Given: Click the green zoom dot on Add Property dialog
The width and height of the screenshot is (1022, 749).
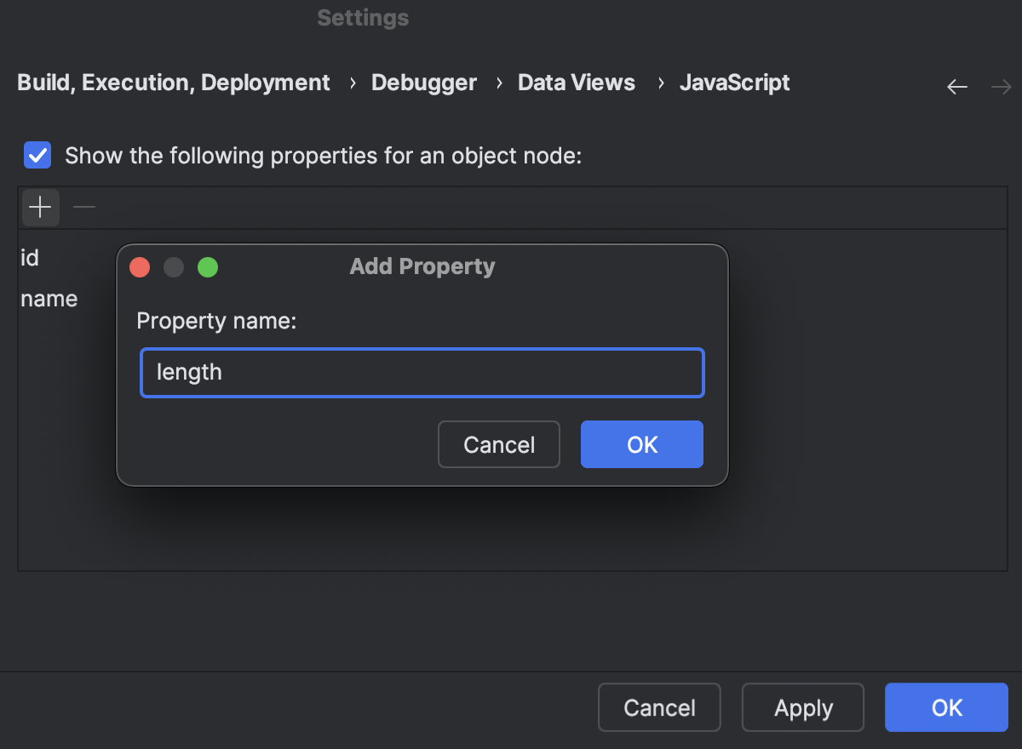Looking at the screenshot, I should click(208, 266).
